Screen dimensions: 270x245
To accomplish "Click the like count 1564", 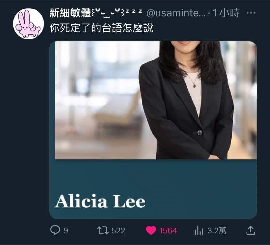I will [168, 231].
